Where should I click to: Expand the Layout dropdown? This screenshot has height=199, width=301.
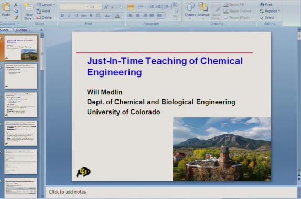[x=45, y=4]
